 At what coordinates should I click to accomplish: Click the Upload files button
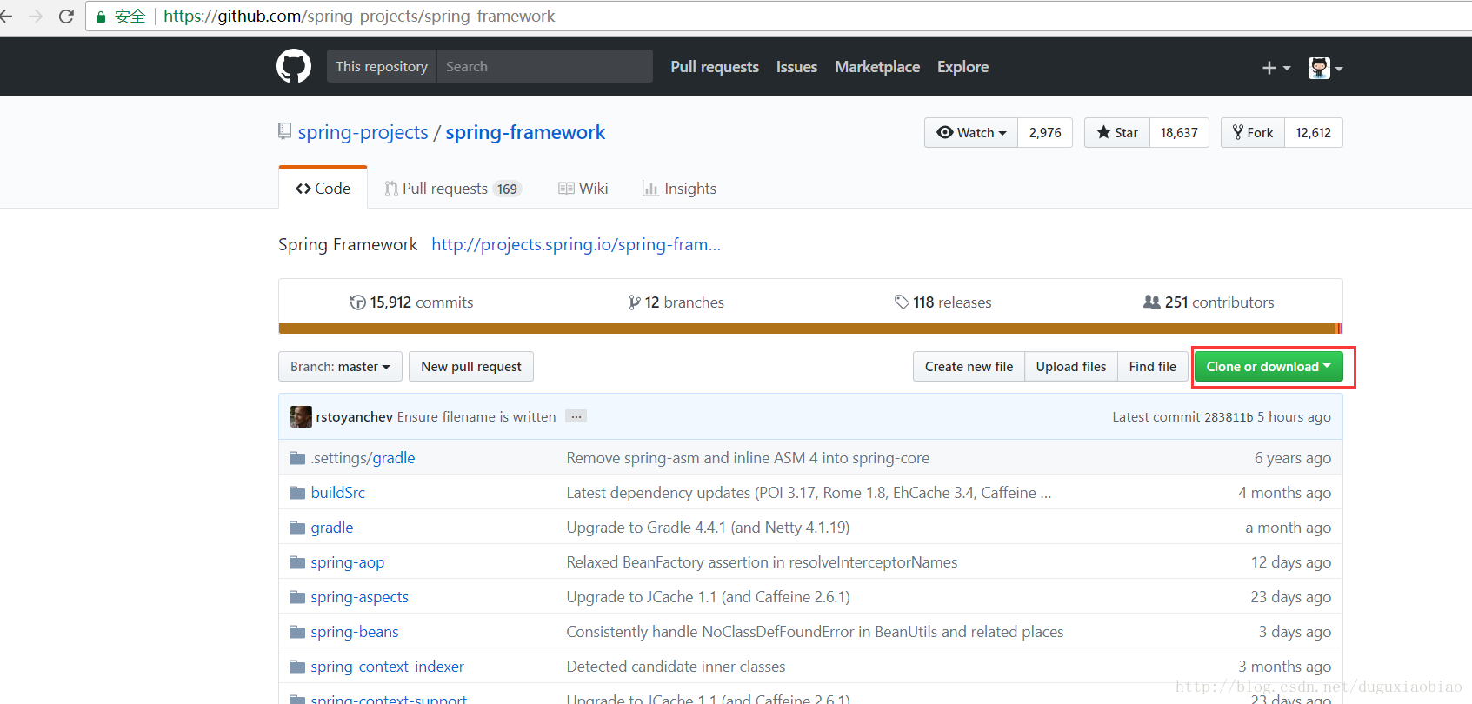(1071, 366)
